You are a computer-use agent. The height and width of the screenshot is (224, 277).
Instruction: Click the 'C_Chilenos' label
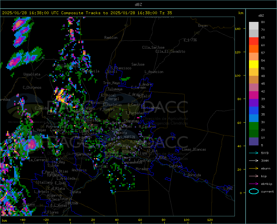click(32, 88)
